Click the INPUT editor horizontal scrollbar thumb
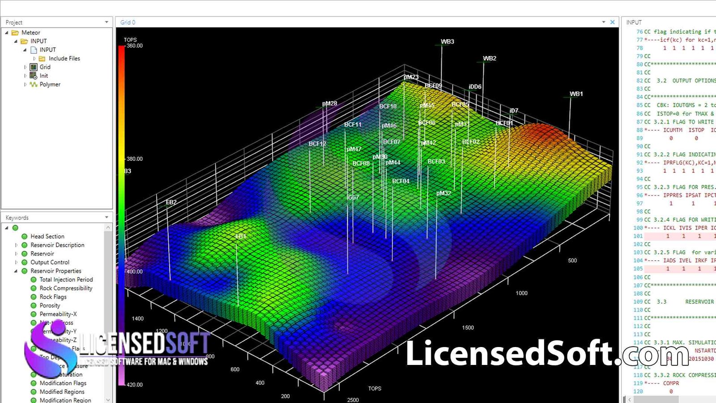This screenshot has height=403, width=716. click(x=656, y=399)
